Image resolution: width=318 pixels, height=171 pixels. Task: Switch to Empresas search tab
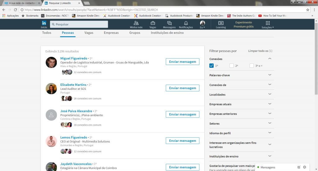[111, 33]
